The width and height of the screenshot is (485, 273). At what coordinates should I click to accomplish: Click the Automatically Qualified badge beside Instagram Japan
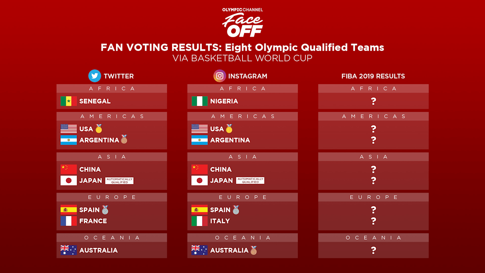pos(250,181)
